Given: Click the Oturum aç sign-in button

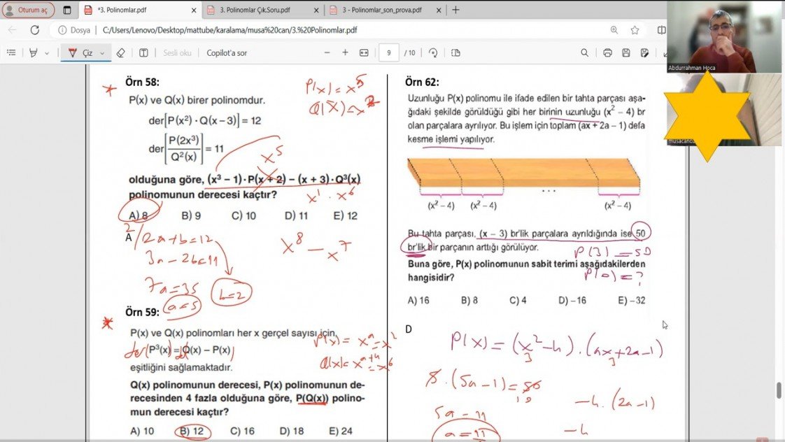Looking at the screenshot, I should click(28, 10).
